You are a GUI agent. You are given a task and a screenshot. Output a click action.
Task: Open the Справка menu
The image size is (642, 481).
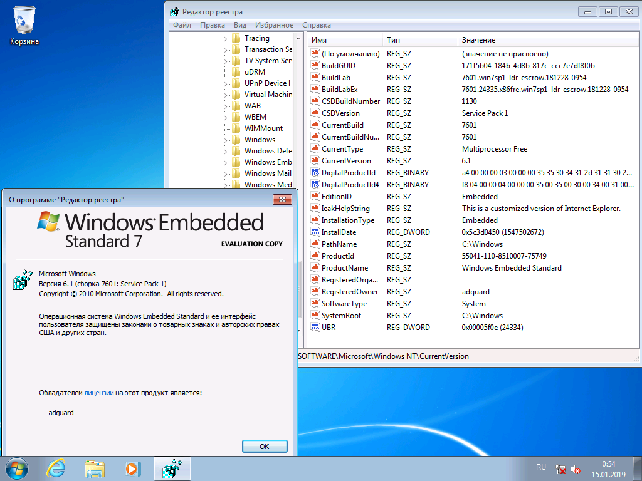[x=316, y=25]
